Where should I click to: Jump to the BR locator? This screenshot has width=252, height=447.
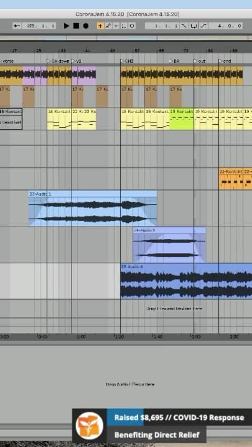[x=174, y=61]
